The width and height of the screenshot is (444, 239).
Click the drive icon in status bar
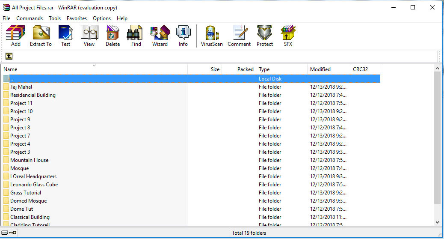(x=5, y=233)
